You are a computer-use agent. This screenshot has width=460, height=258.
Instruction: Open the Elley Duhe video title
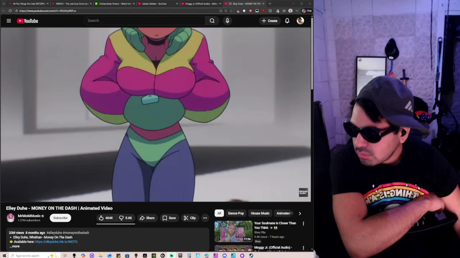pos(59,208)
